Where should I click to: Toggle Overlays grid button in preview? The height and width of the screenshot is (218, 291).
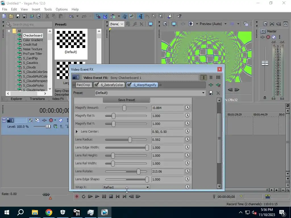pos(232,24)
